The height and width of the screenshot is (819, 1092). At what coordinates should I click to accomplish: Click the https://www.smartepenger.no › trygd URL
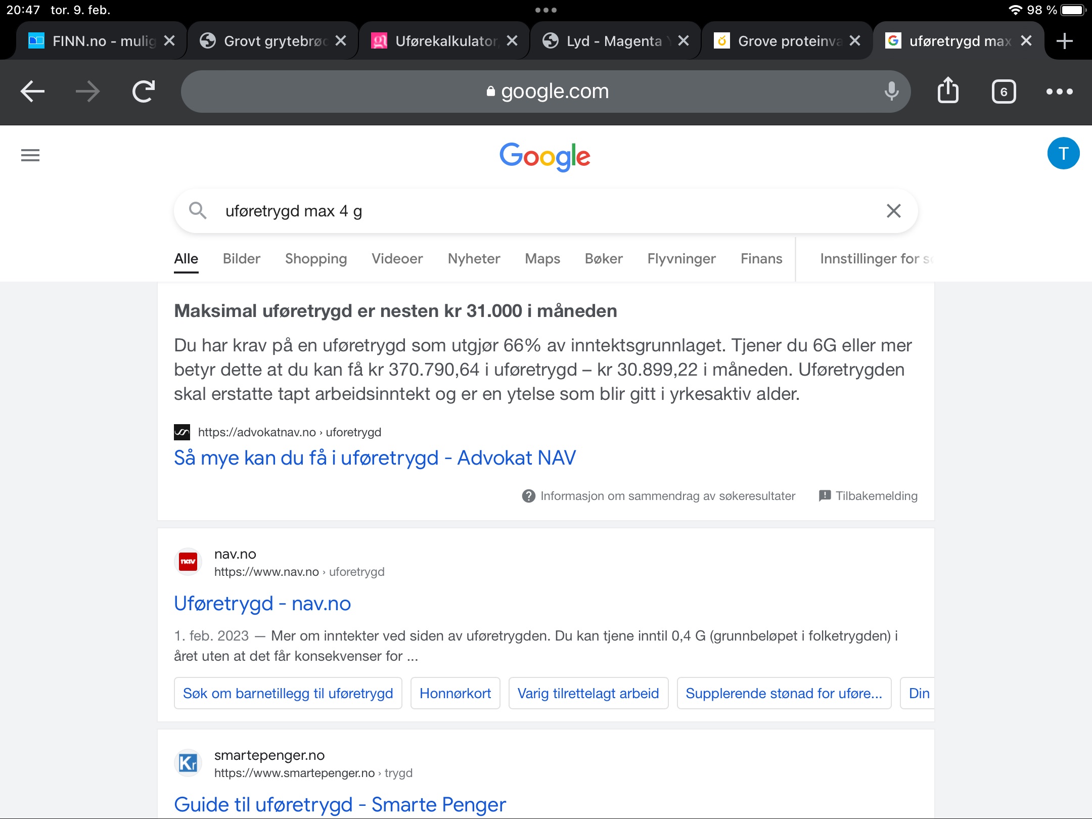(313, 773)
